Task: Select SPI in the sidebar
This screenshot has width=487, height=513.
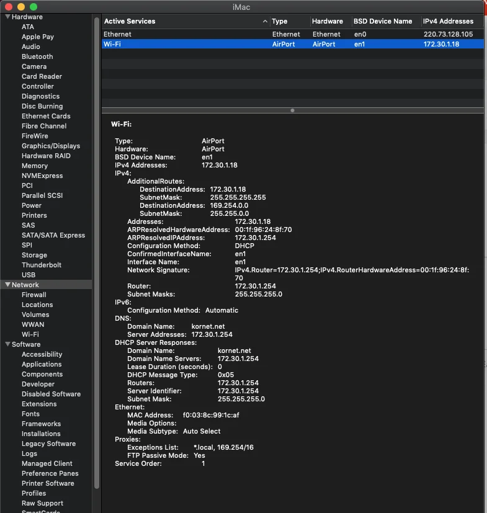Action: (x=27, y=245)
